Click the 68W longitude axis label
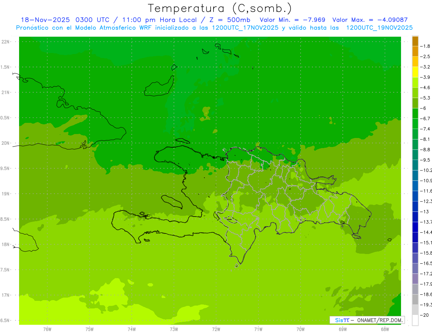Viewport: 432px width, 334px height. pos(385,329)
